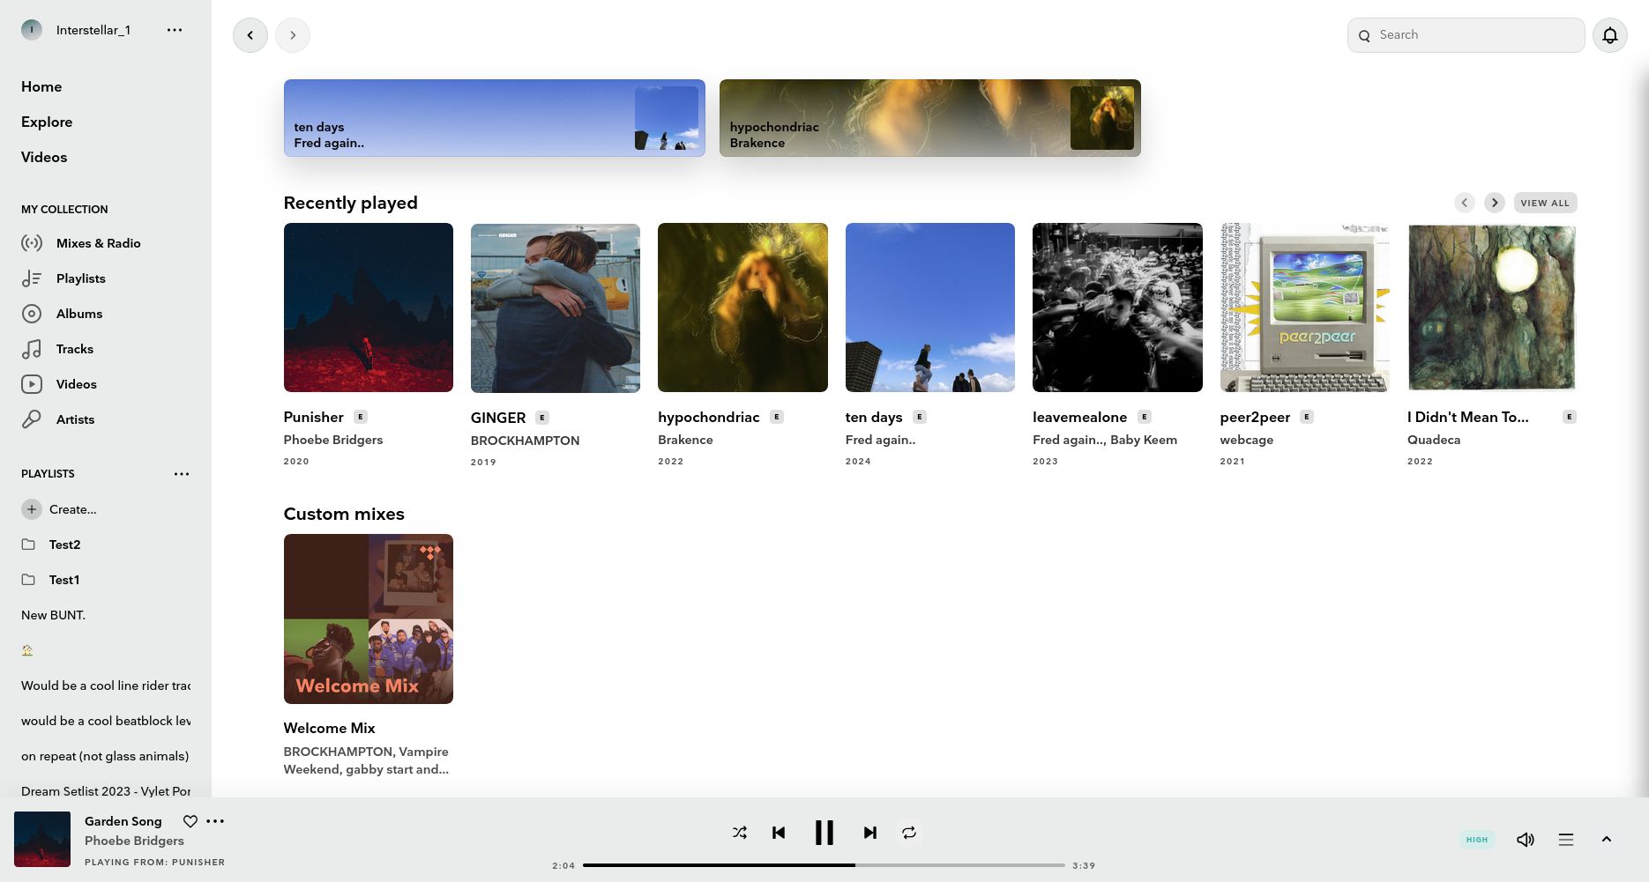Click the now playing album art
The height and width of the screenshot is (882, 1649).
coord(42,839)
